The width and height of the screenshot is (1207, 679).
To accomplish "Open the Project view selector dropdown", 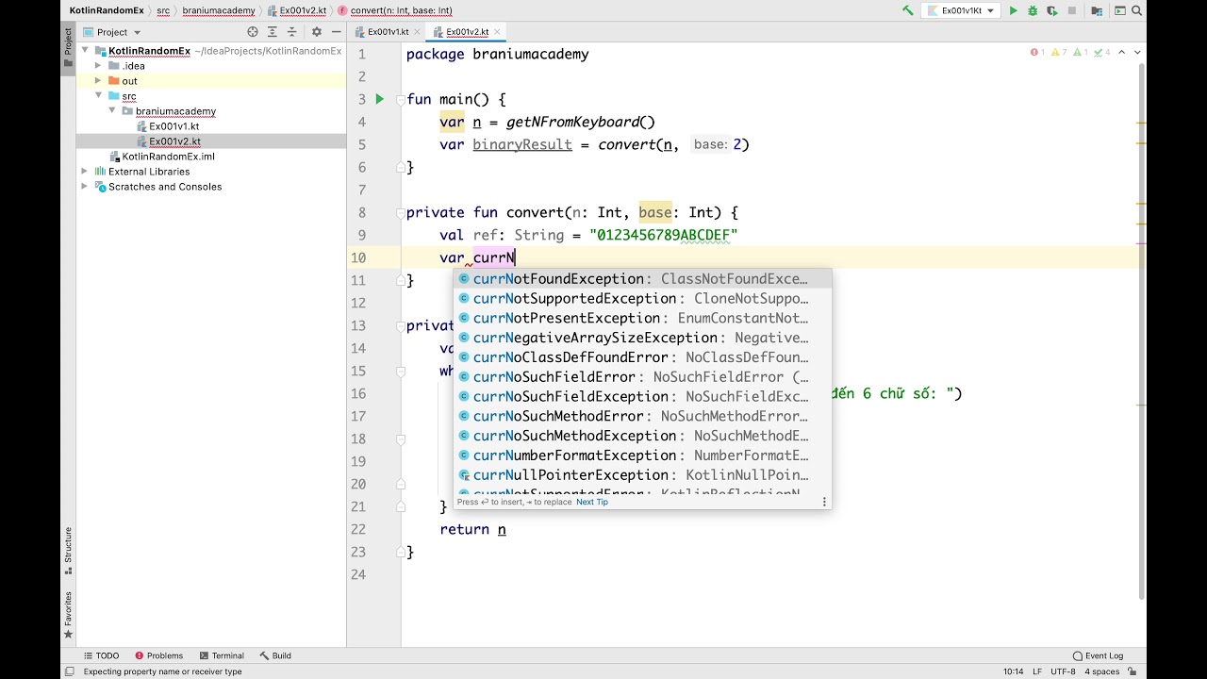I will (112, 32).
